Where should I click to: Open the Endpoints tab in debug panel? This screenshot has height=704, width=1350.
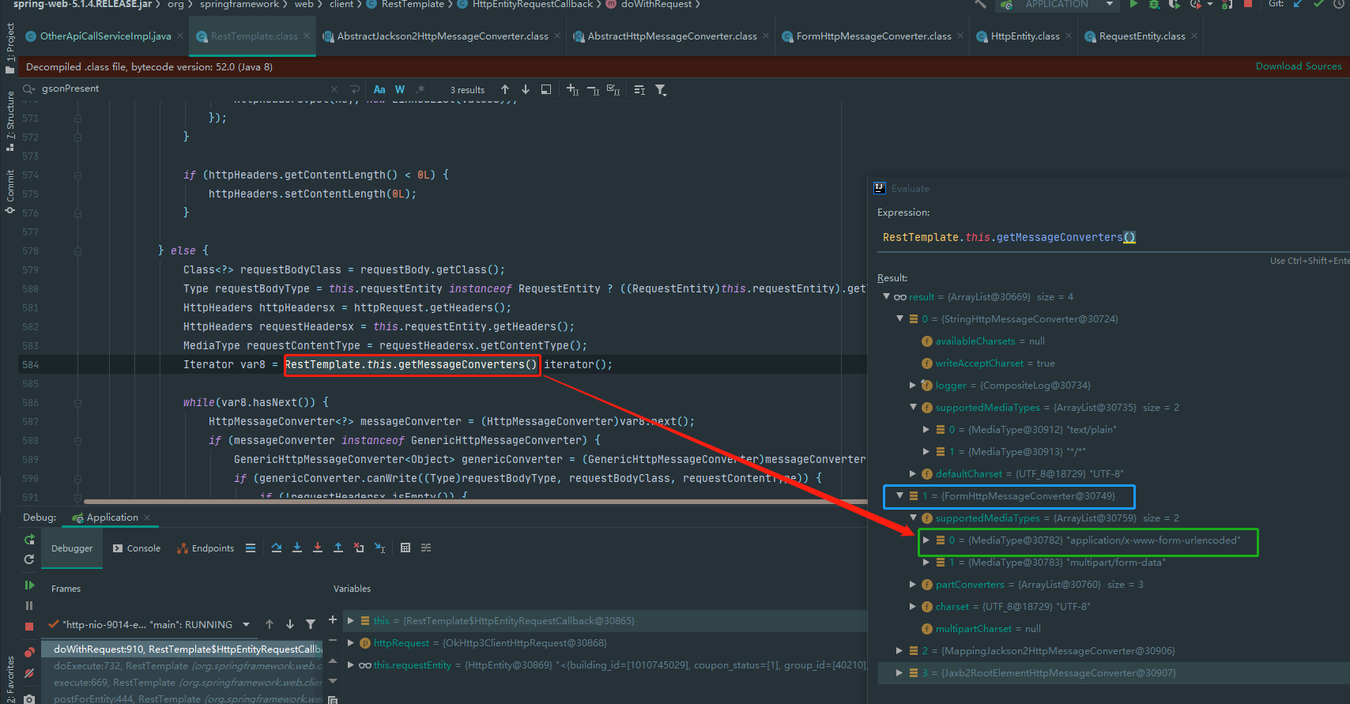[x=206, y=548]
